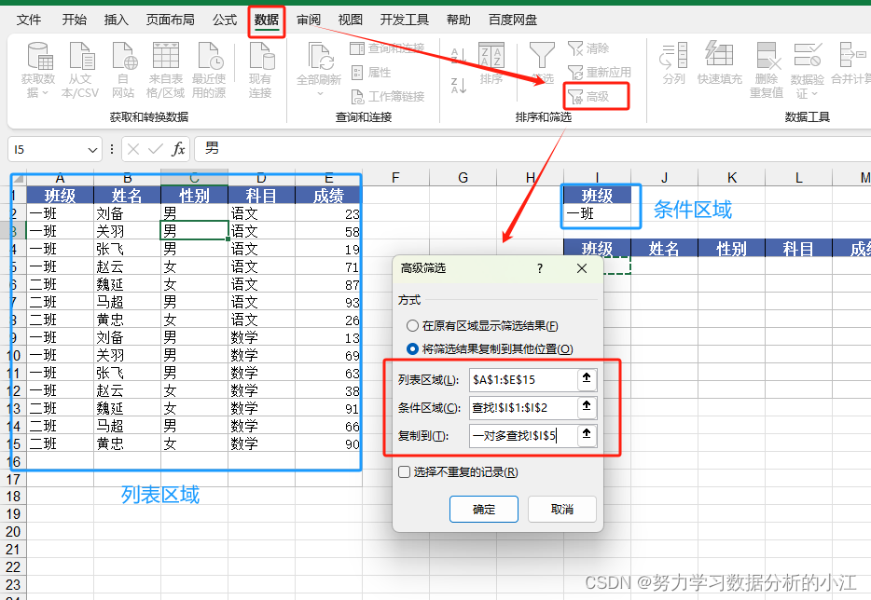
Task: Select cell I2 containing 一班 criteria
Action: (x=597, y=213)
